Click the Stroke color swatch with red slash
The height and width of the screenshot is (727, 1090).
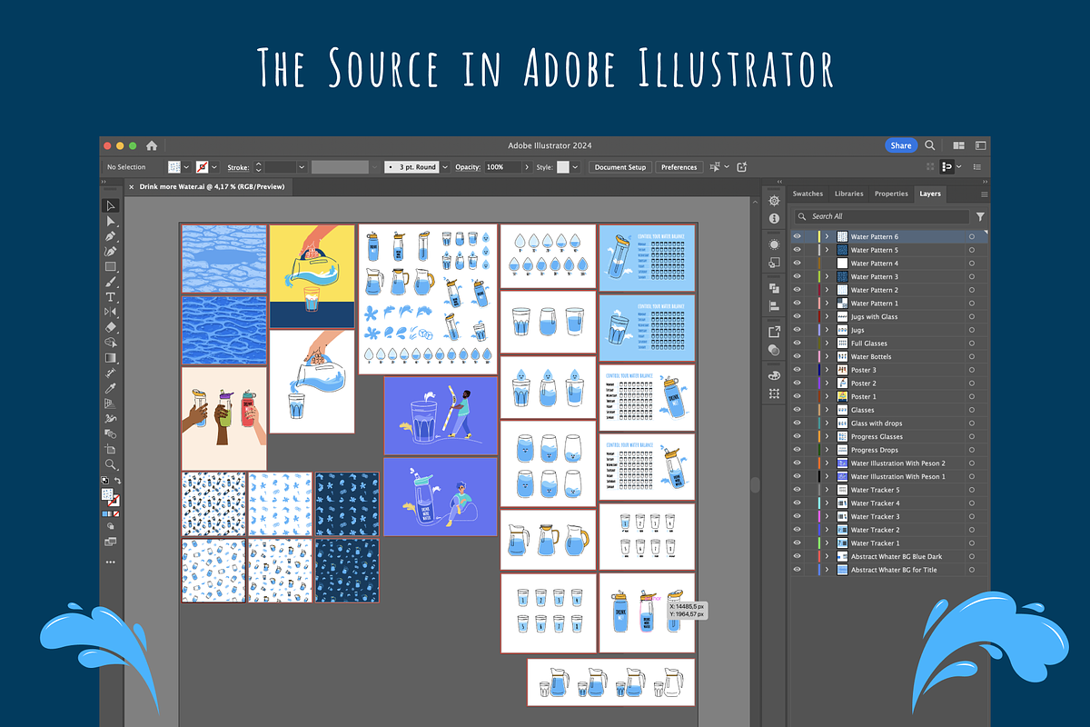203,167
